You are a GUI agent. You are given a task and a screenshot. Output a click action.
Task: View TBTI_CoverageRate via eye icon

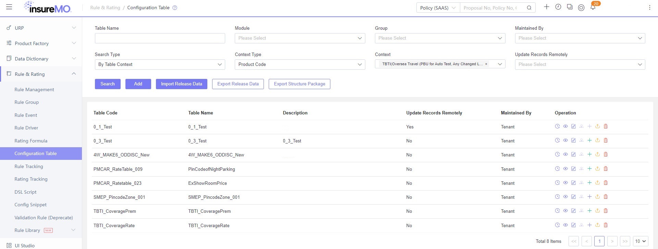tap(565, 225)
